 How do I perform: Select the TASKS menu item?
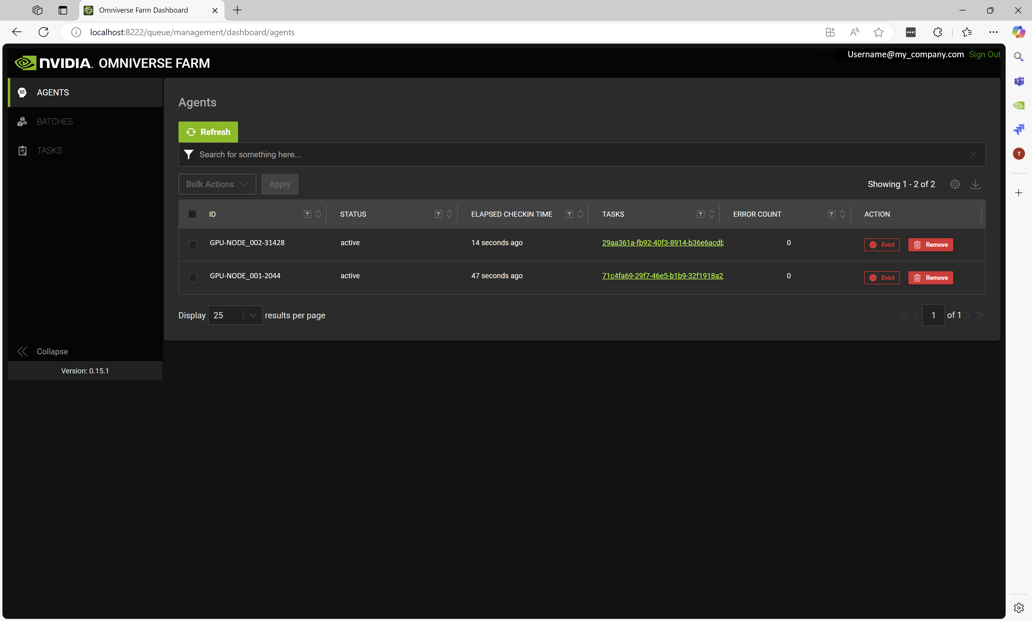pos(49,151)
